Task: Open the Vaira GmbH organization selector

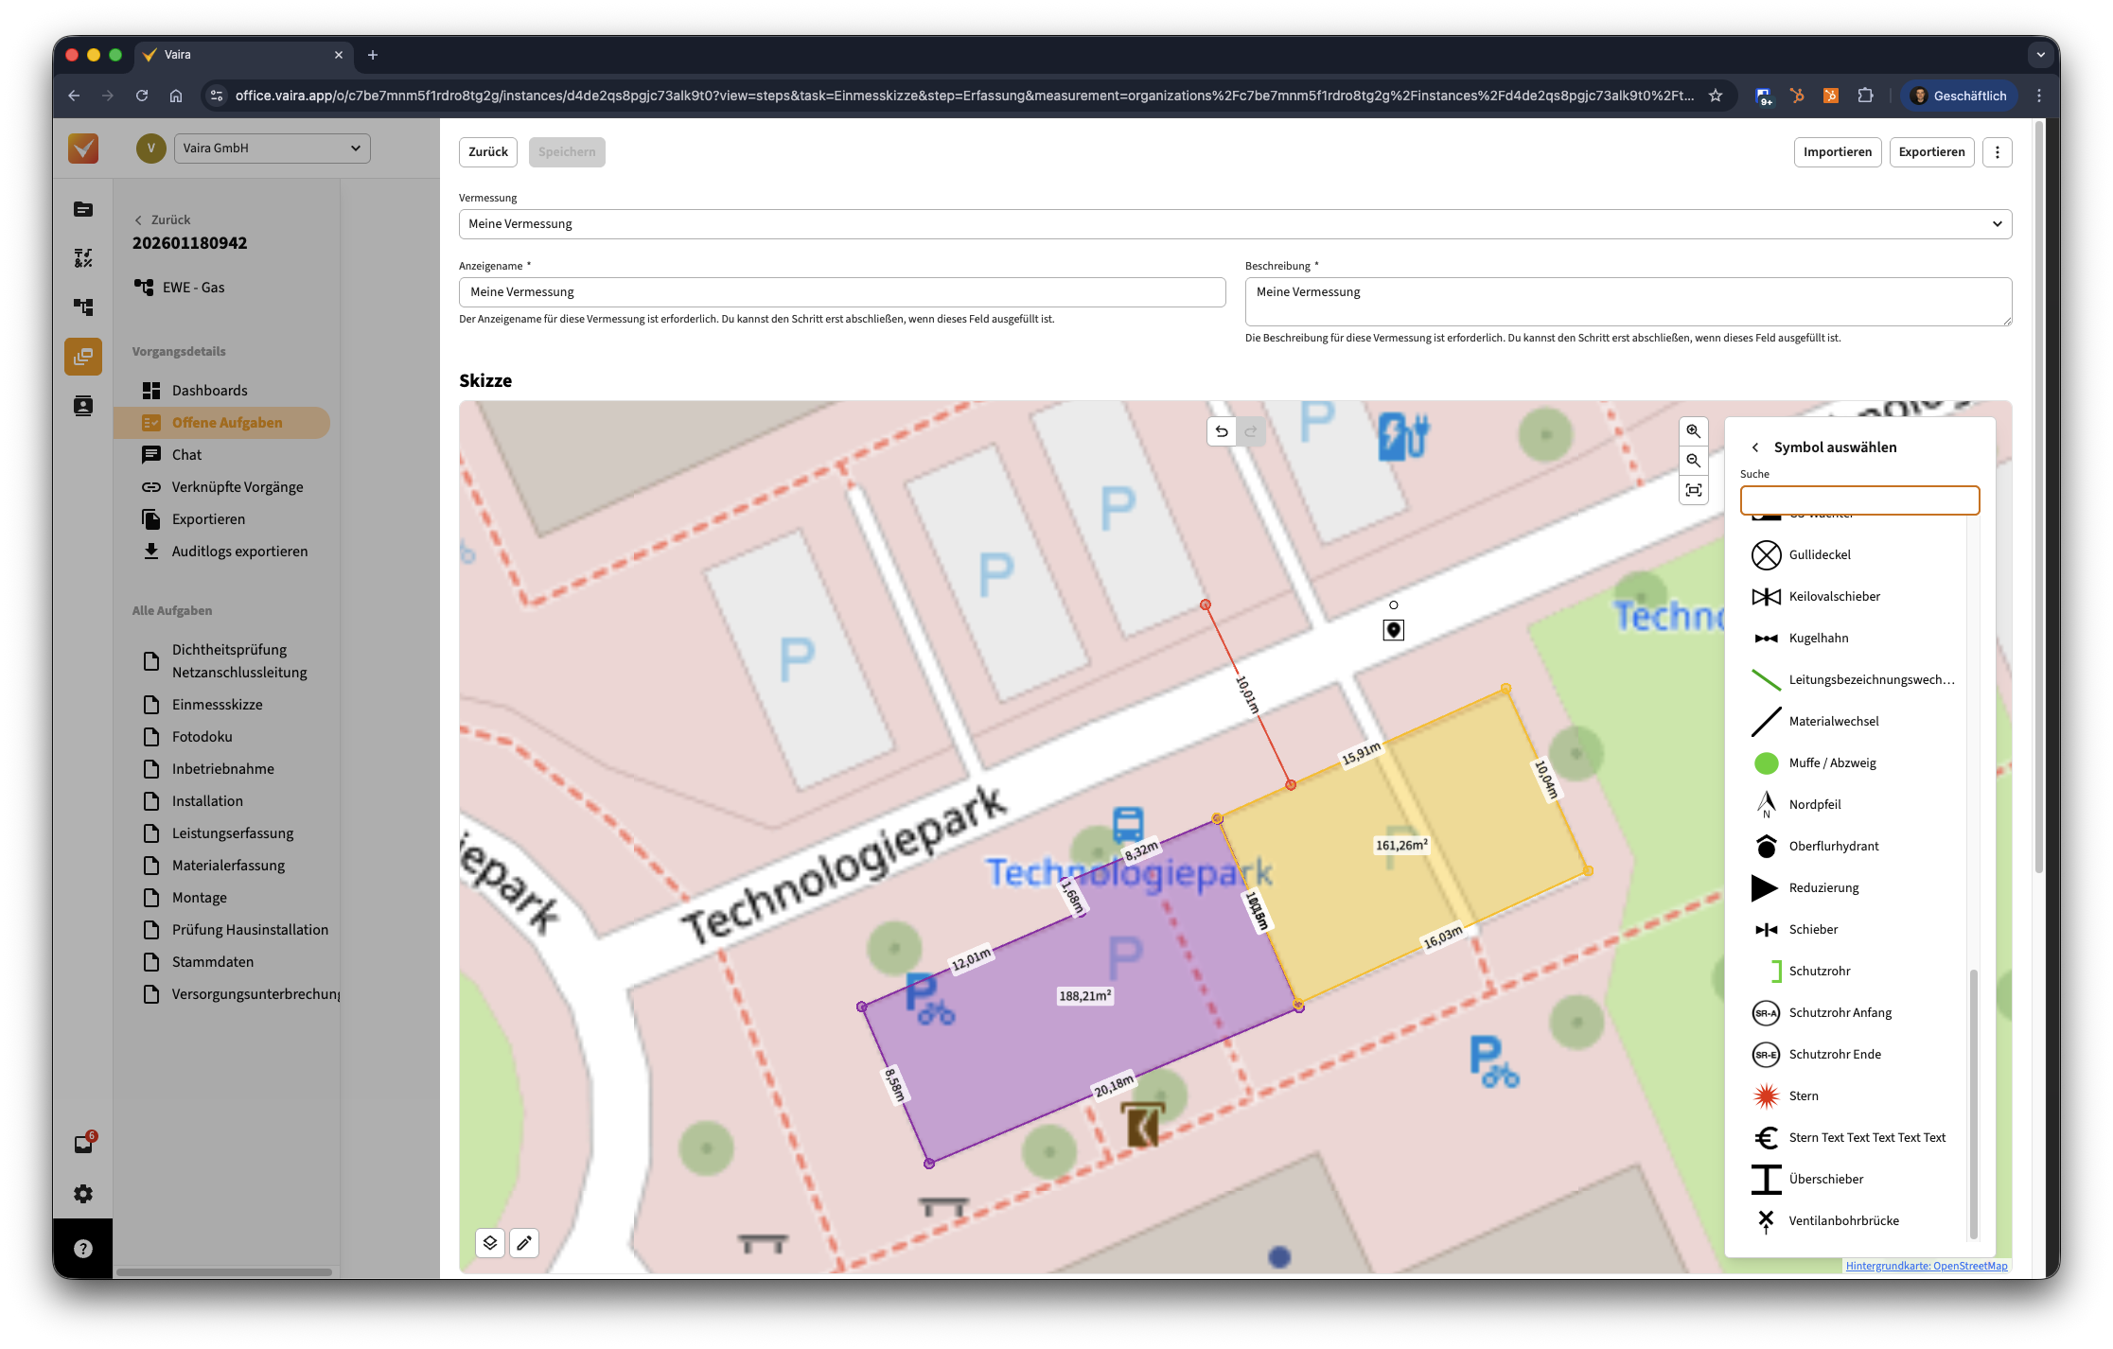Action: pos(272,149)
